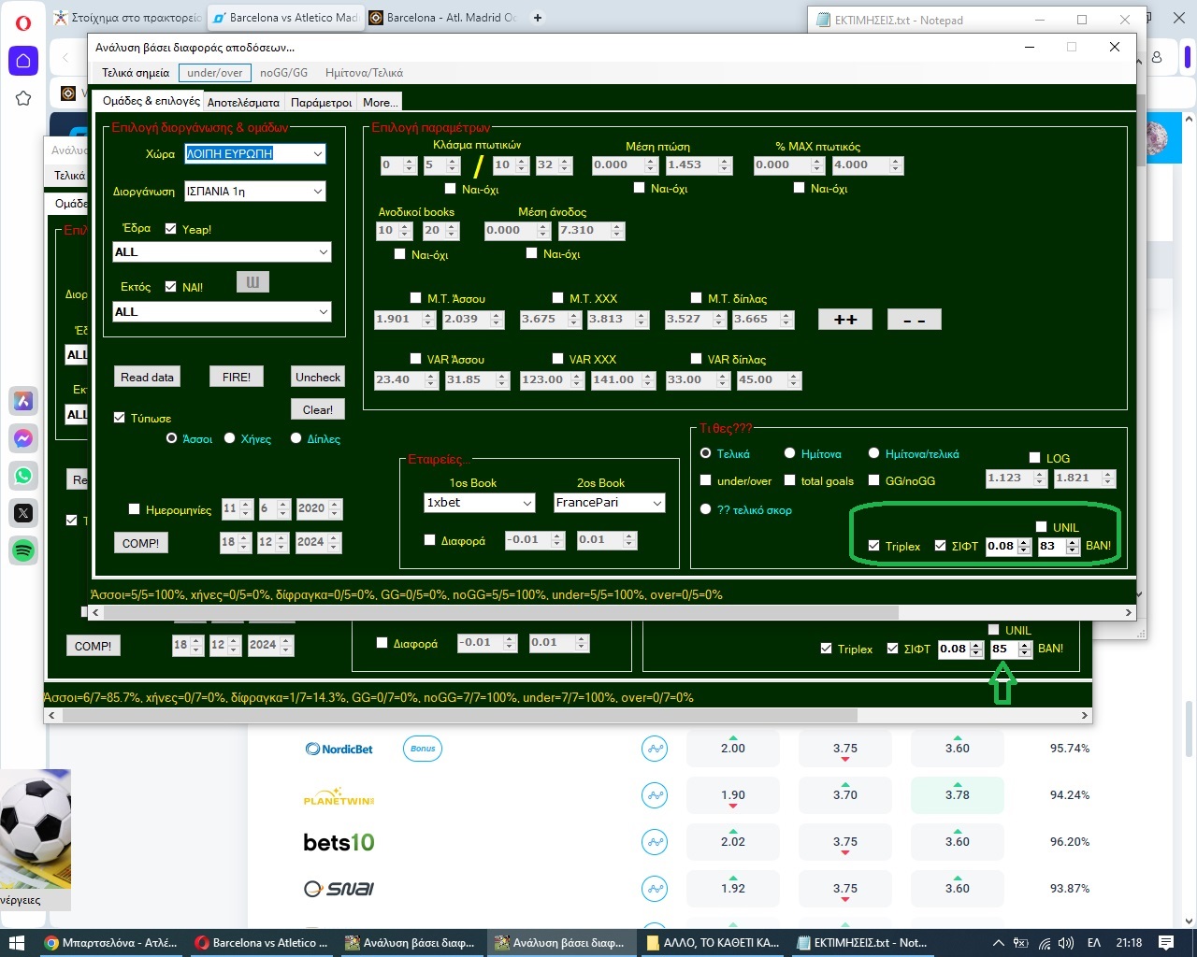Click the NordicBet Bonus badge

coord(423,749)
